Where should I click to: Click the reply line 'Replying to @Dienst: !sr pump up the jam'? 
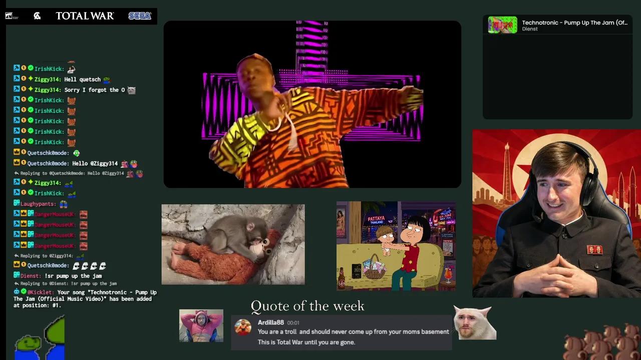click(x=65, y=283)
